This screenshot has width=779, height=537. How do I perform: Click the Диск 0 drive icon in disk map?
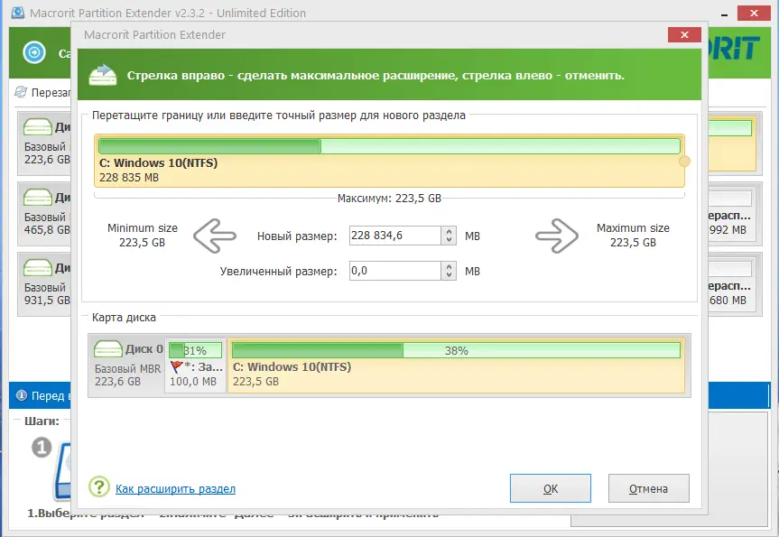click(107, 348)
